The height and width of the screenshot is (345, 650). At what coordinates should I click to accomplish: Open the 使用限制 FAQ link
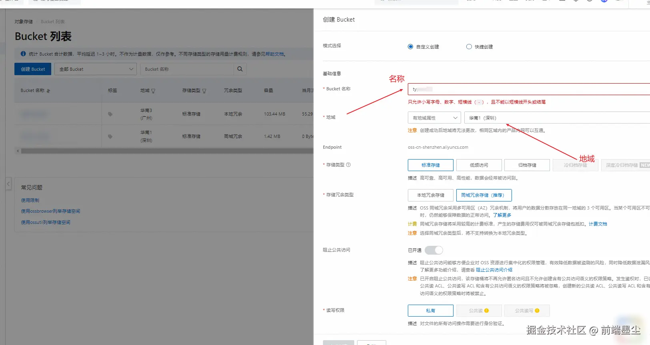[x=30, y=200]
